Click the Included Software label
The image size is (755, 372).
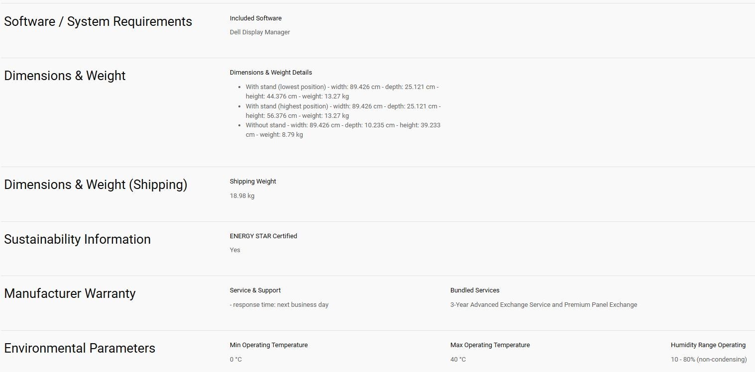click(256, 18)
